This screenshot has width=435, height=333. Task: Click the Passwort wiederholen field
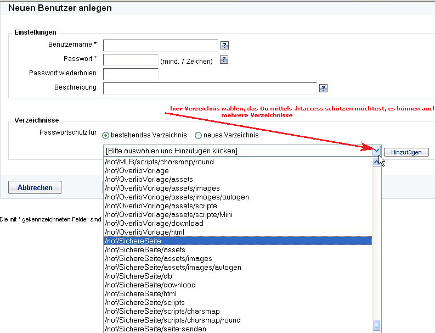coord(131,74)
